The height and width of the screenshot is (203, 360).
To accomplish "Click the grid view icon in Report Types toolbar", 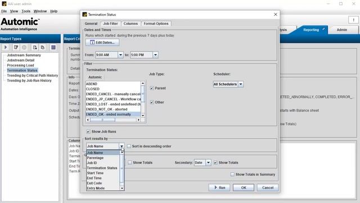I will tap(53, 47).
